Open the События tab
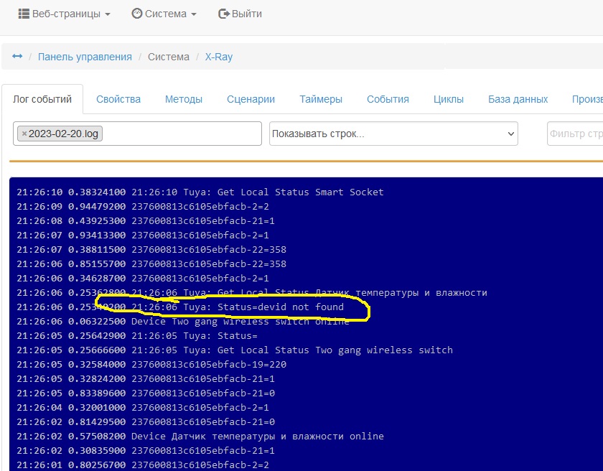Screen dimensions: 603x471 click(x=388, y=99)
